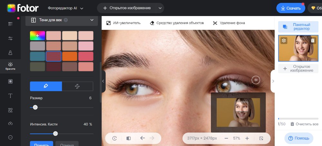Open the Adjust sliders tool in sidebar
This screenshot has height=146, width=322.
point(11,38)
